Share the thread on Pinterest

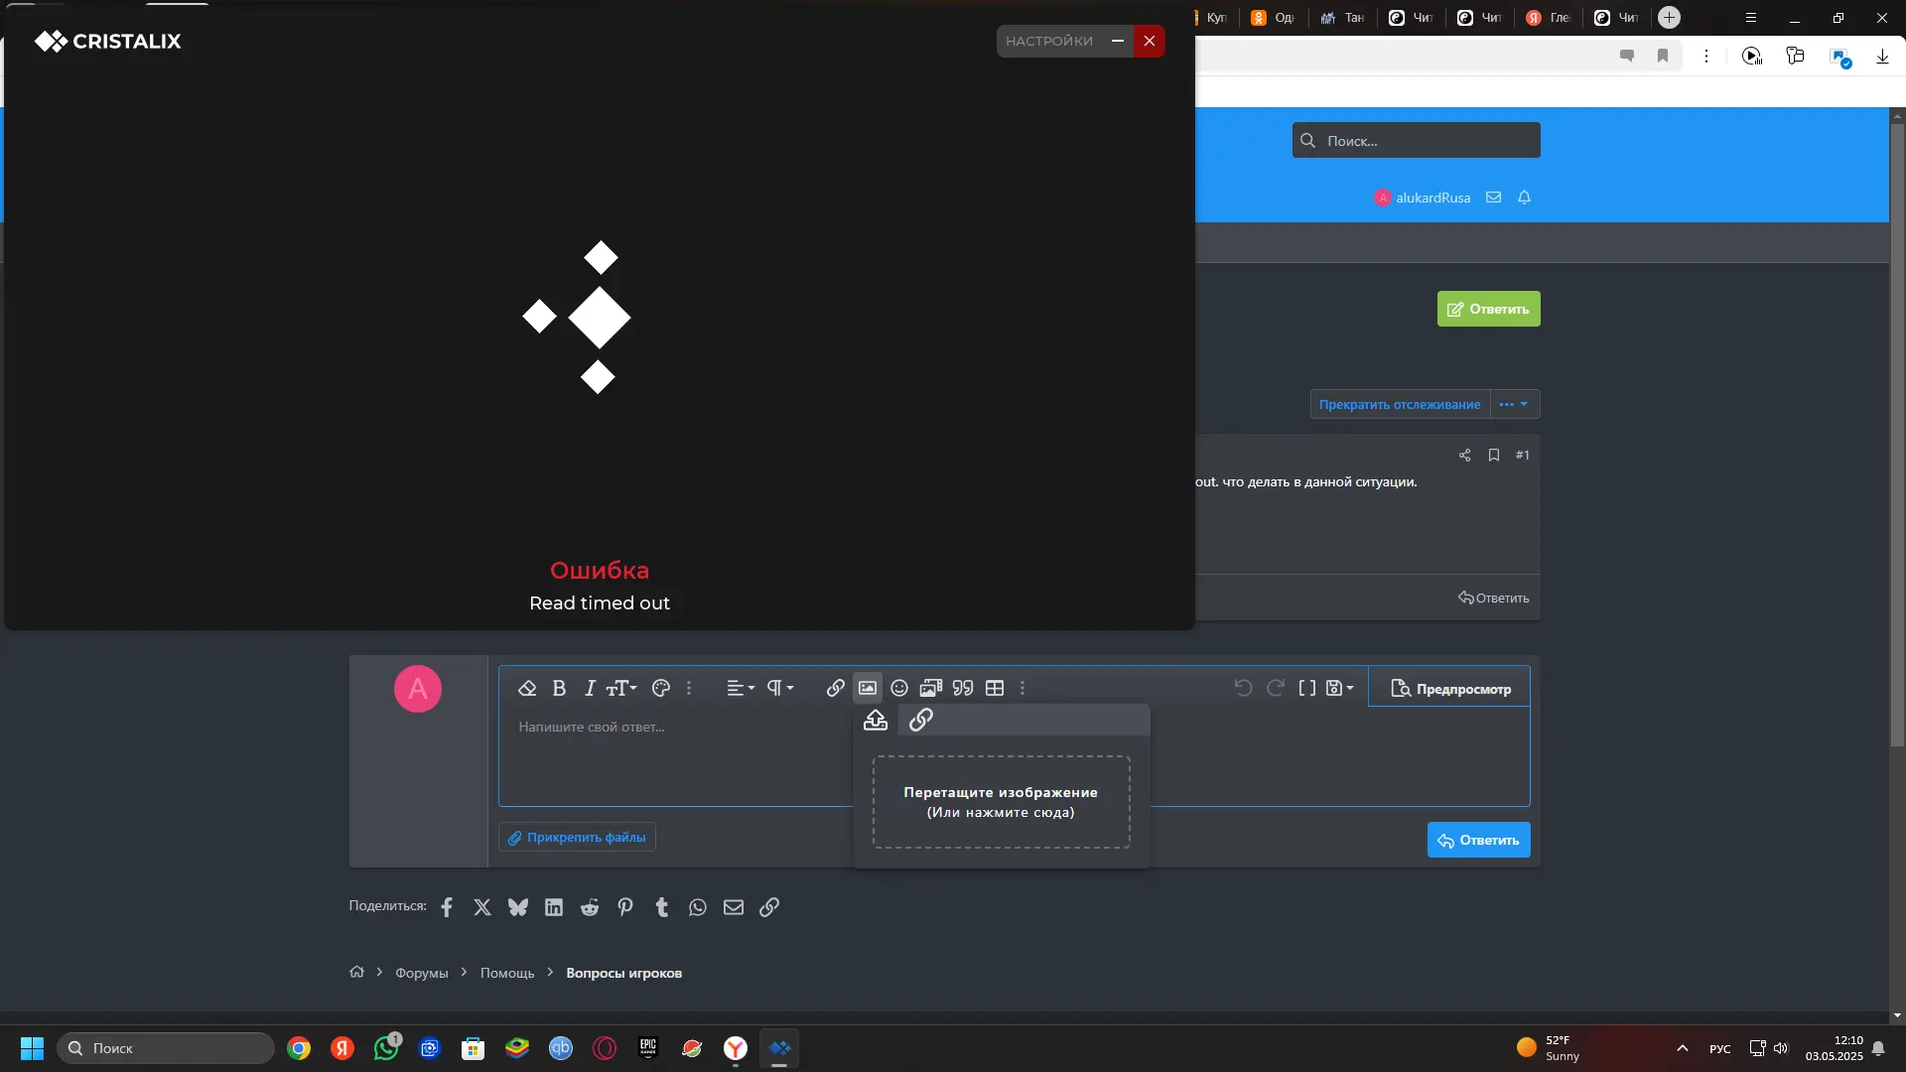[x=625, y=907]
